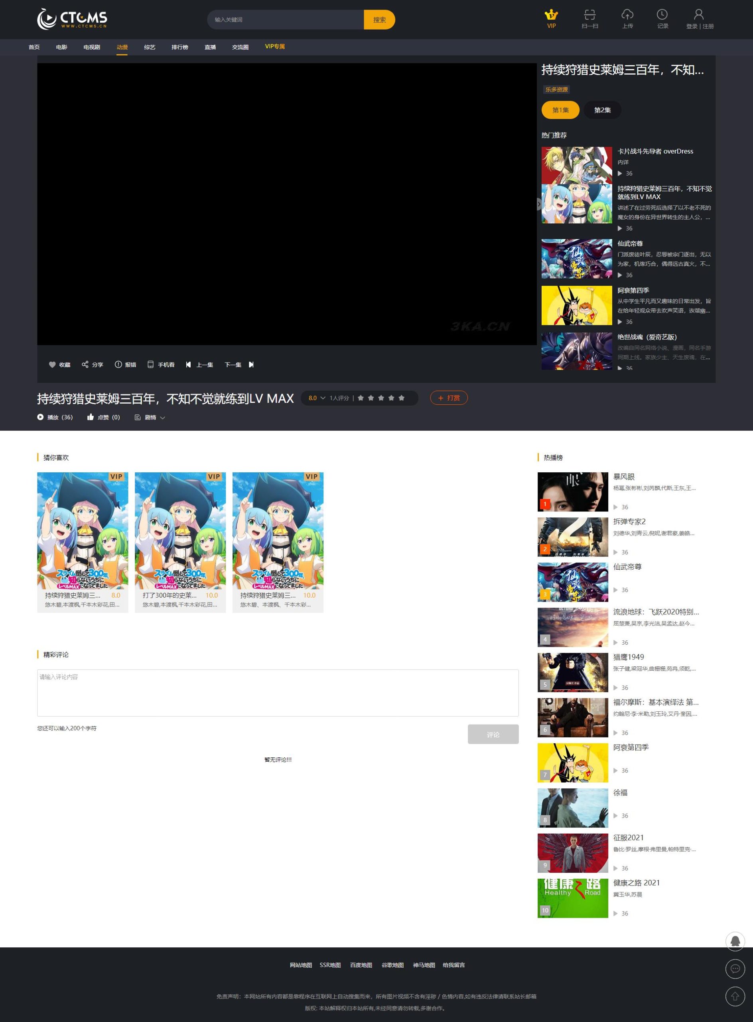Give a five-star rating on the video
Viewport: 753px width, 1022px height.
(x=402, y=398)
